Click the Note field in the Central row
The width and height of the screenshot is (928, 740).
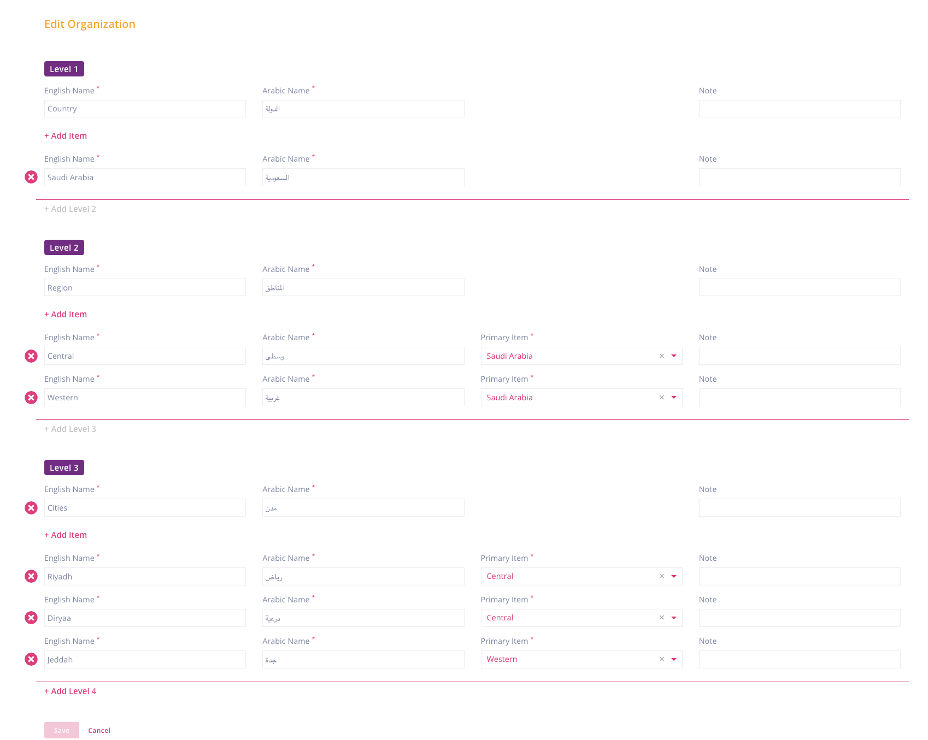coord(800,356)
